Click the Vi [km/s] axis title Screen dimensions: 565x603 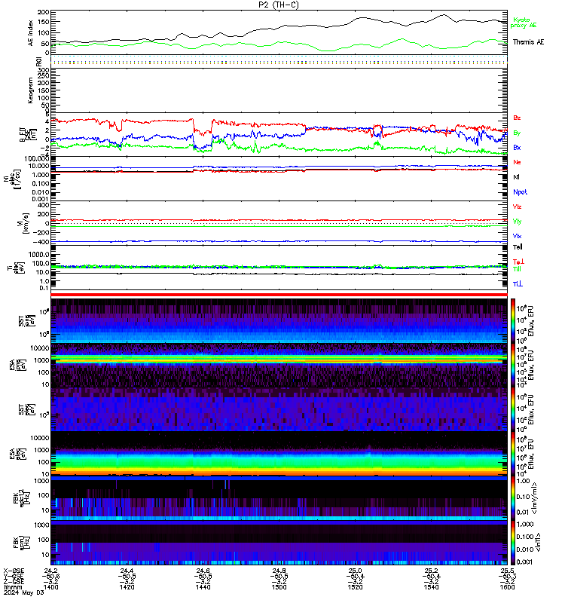tap(23, 223)
